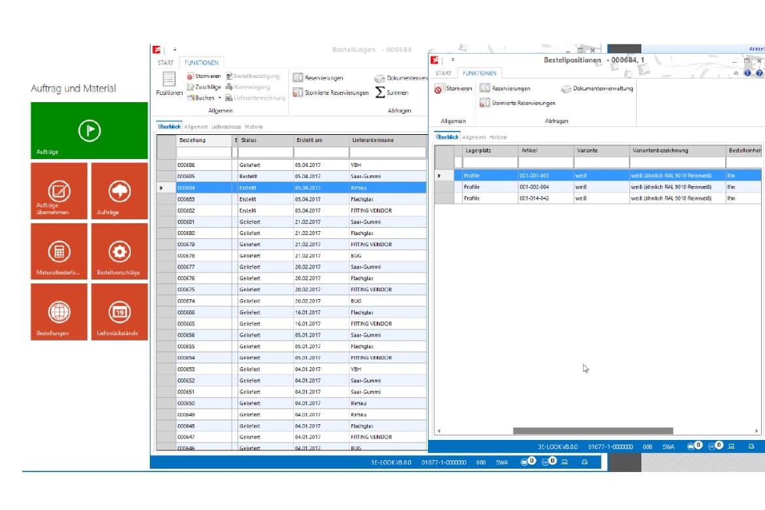Click Zuschläge in Bestellungen ribbon
Screen dimensions: 765x510
(204, 87)
